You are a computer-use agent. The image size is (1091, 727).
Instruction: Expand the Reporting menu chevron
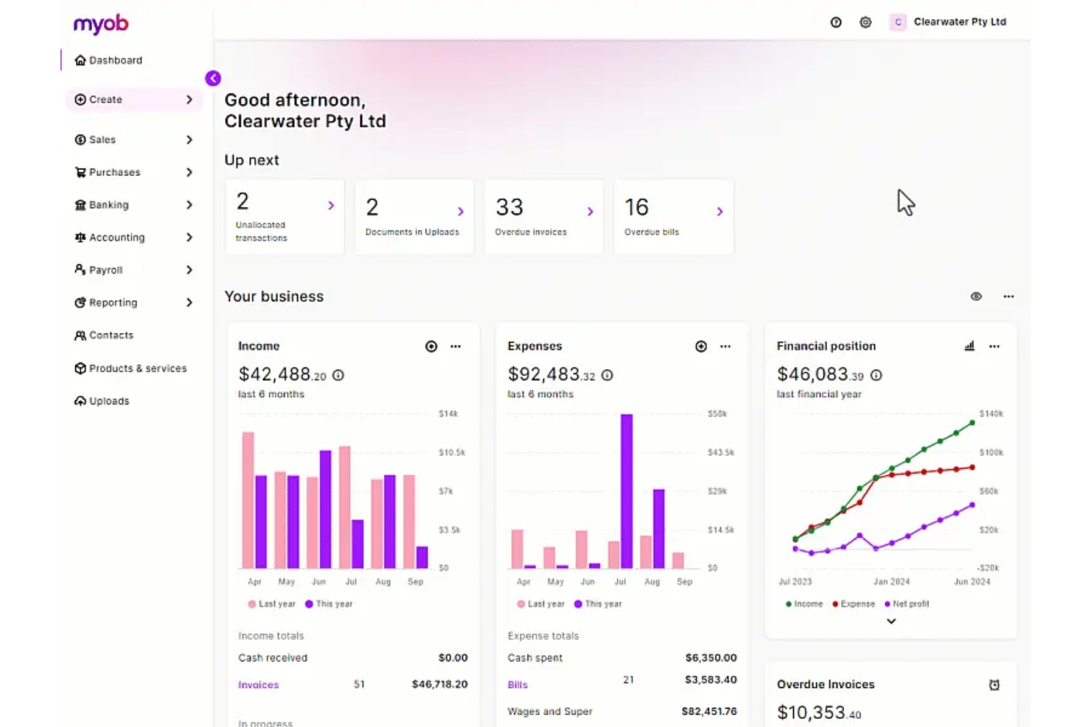(189, 303)
